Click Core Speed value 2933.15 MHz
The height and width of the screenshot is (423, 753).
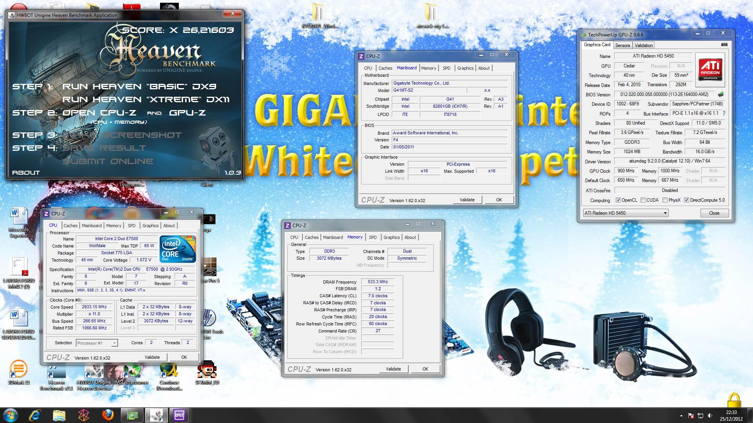click(94, 307)
